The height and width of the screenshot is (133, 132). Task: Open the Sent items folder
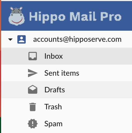point(62,73)
